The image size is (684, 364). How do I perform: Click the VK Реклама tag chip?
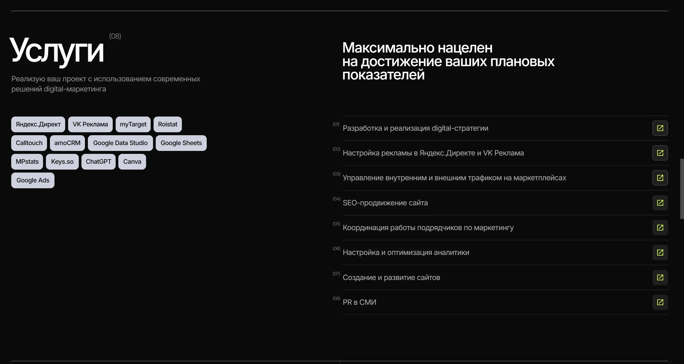pos(90,125)
